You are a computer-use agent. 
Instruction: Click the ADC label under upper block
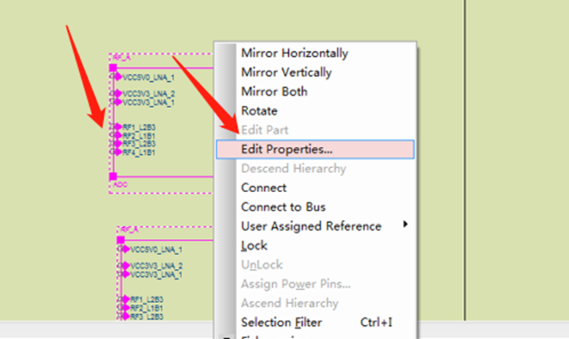click(x=121, y=185)
